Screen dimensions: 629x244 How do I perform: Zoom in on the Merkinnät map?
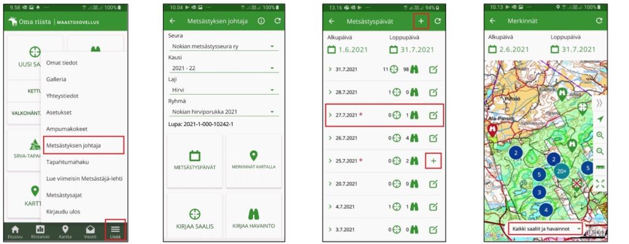click(600, 135)
